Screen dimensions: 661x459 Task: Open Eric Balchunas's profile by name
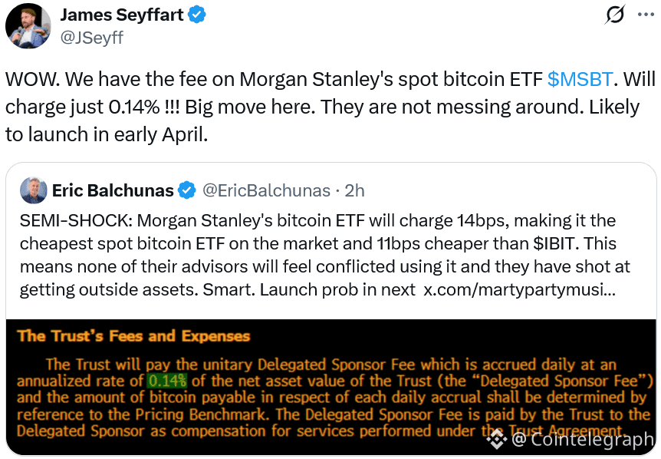tap(113, 190)
